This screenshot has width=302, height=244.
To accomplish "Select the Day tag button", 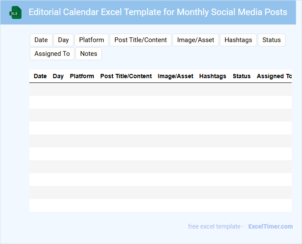I will point(63,40).
